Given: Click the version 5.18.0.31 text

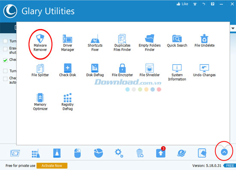Looking at the screenshot, I should (x=207, y=166).
